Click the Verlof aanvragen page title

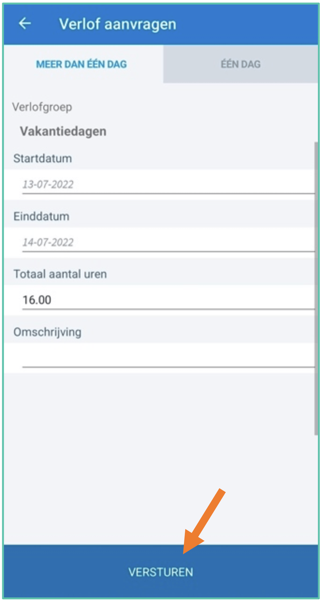point(118,24)
